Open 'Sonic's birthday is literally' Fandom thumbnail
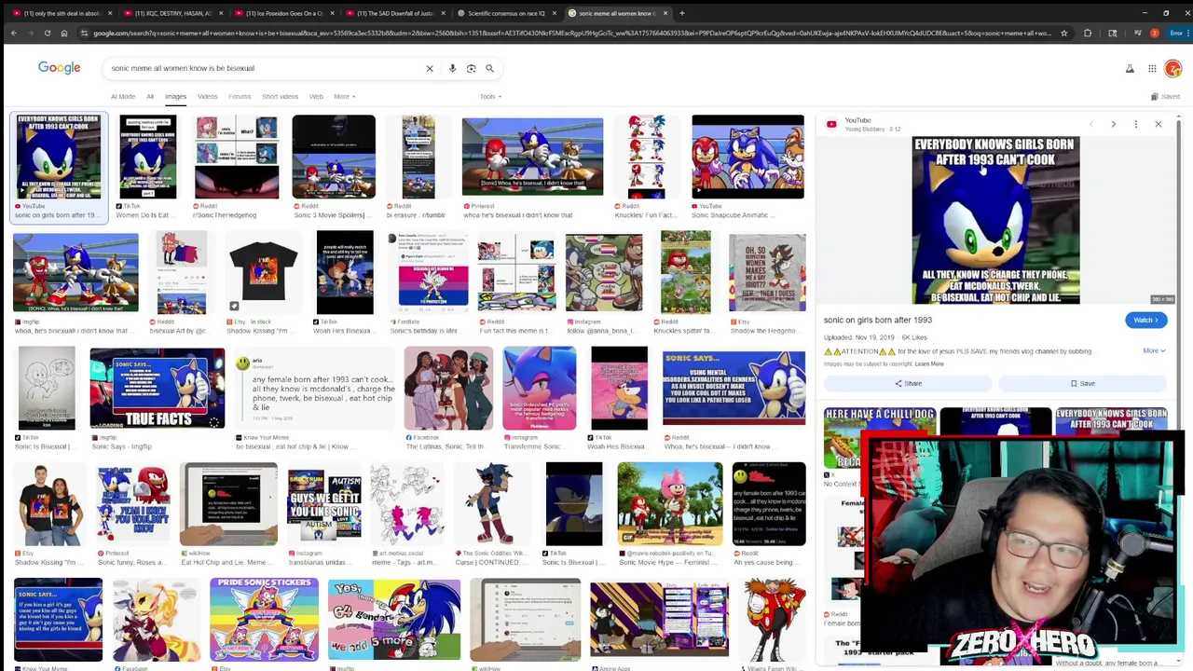The width and height of the screenshot is (1193, 671). coord(433,272)
